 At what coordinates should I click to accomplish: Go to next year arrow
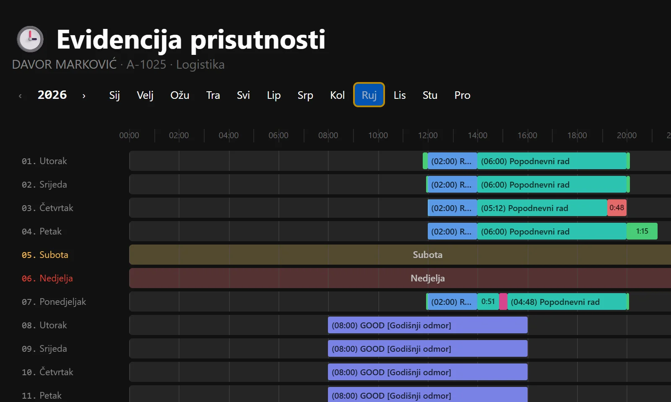pyautogui.click(x=84, y=96)
